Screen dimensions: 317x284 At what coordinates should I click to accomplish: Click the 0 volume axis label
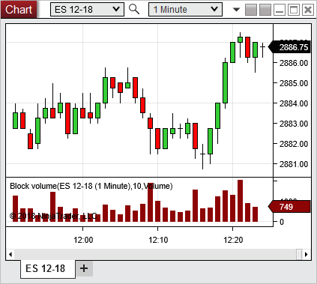[282, 222]
